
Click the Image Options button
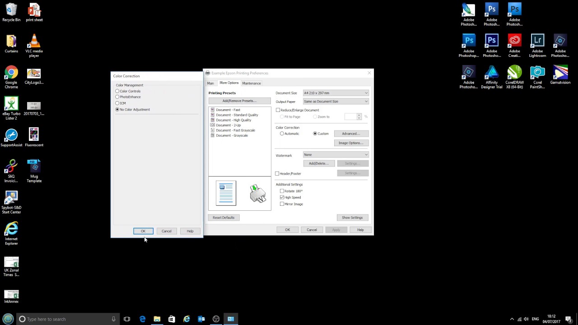(351, 143)
